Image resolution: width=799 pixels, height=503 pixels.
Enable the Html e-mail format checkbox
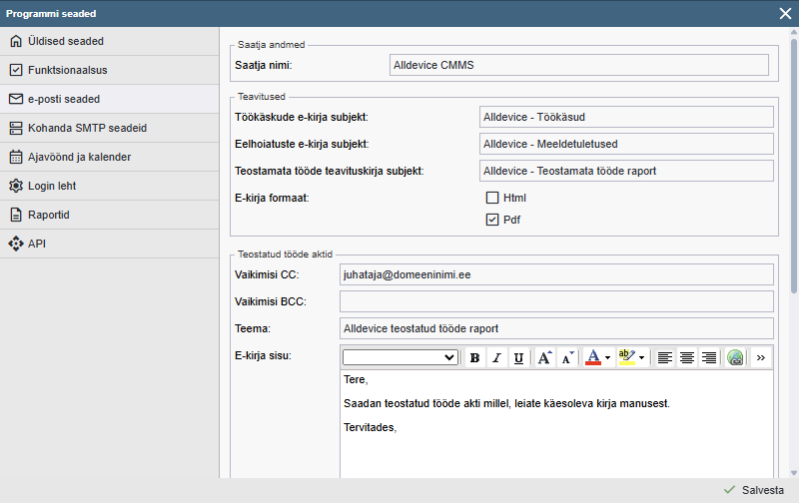tap(492, 198)
